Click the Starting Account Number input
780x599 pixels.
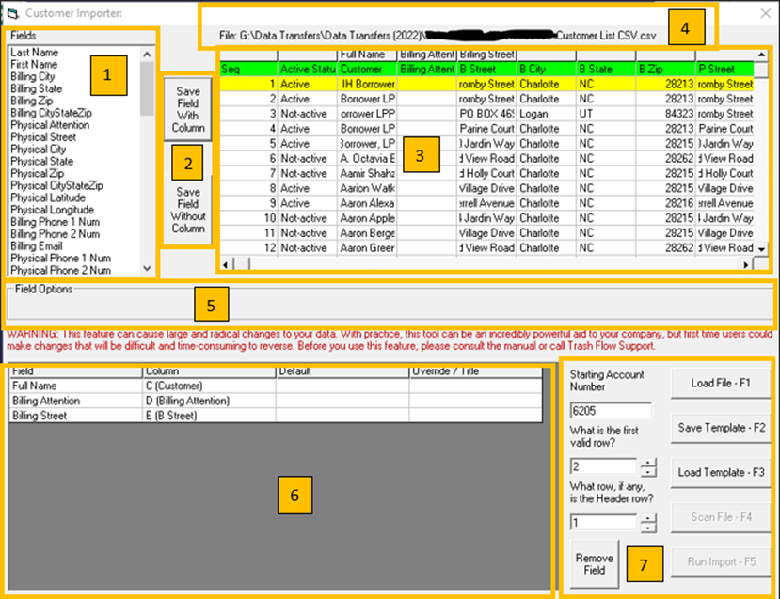pyautogui.click(x=611, y=410)
